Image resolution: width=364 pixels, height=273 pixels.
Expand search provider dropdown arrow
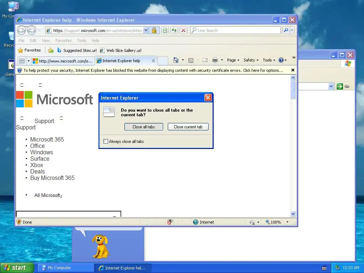click(x=292, y=30)
